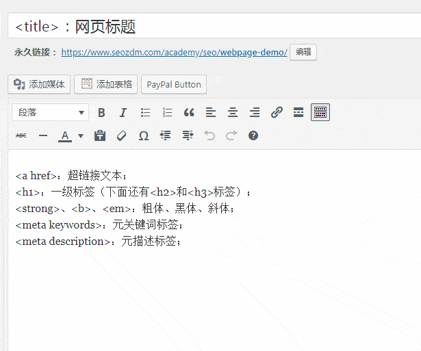Increase the paragraph indent
This screenshot has height=351, width=421.
188,135
